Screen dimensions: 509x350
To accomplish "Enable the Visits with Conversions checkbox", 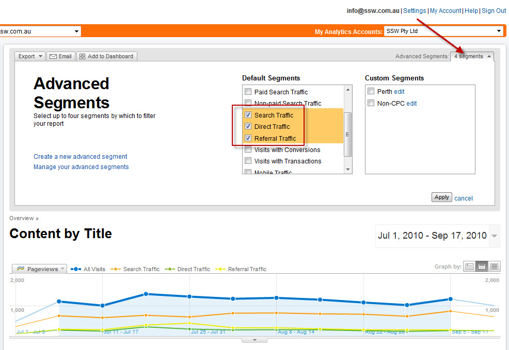I will click(x=248, y=149).
